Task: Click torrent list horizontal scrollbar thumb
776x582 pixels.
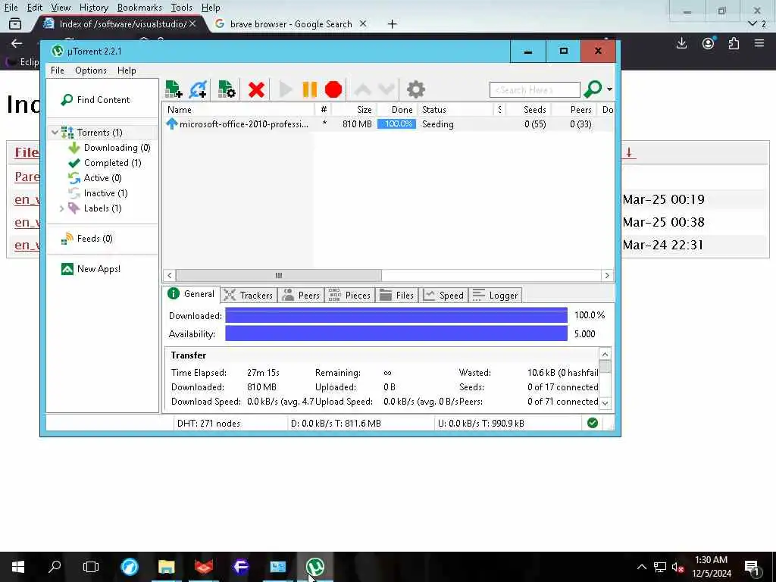Action: coord(279,275)
